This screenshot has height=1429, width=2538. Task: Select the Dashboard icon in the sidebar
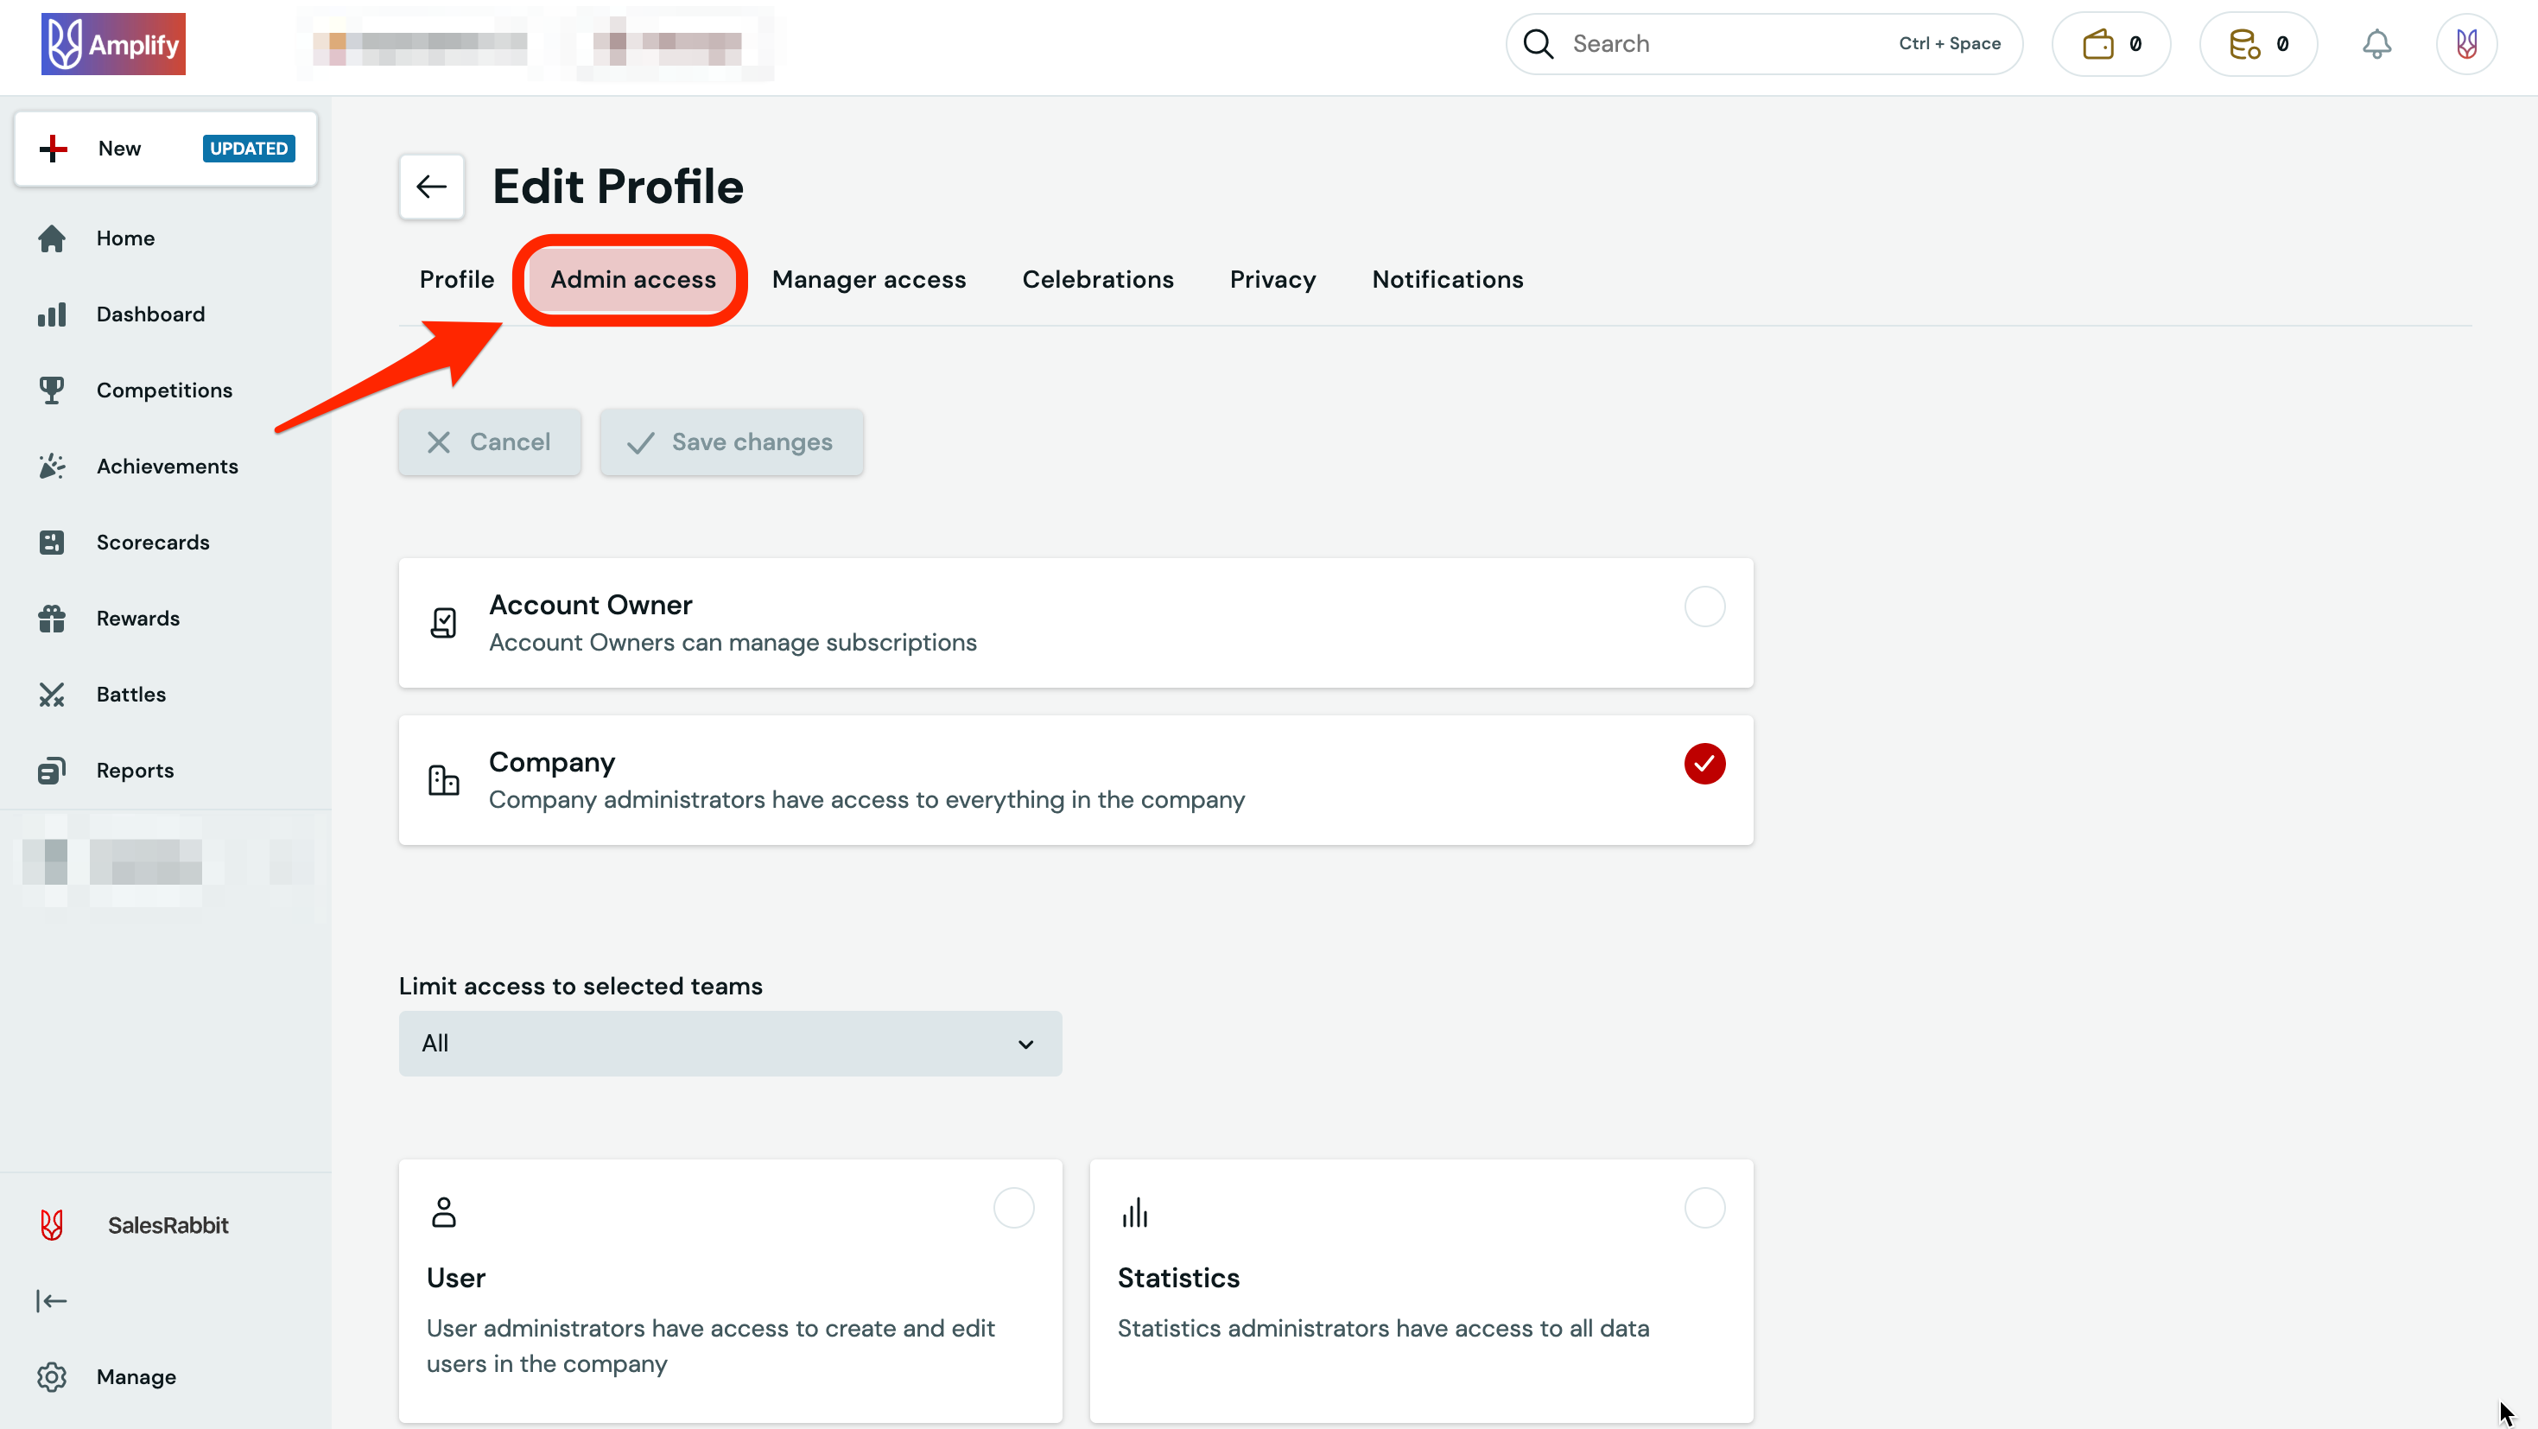click(x=52, y=314)
